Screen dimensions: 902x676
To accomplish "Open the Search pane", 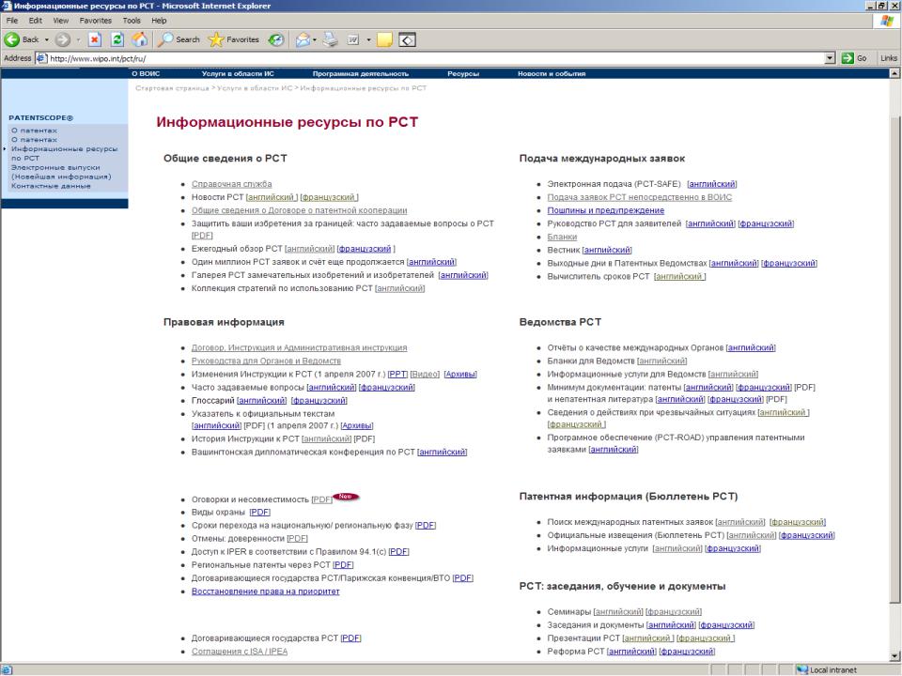I will point(179,39).
